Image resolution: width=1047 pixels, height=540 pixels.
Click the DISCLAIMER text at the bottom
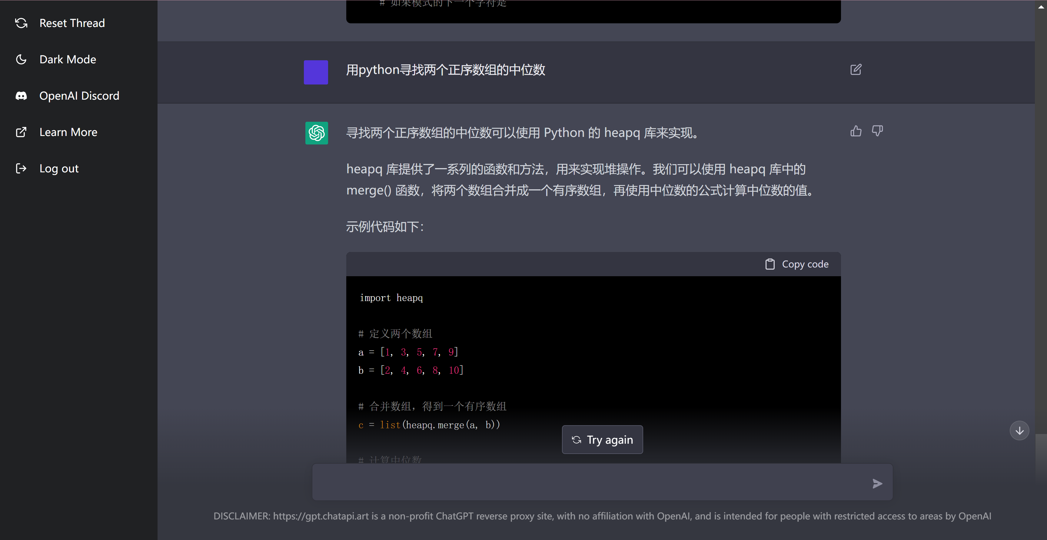602,516
